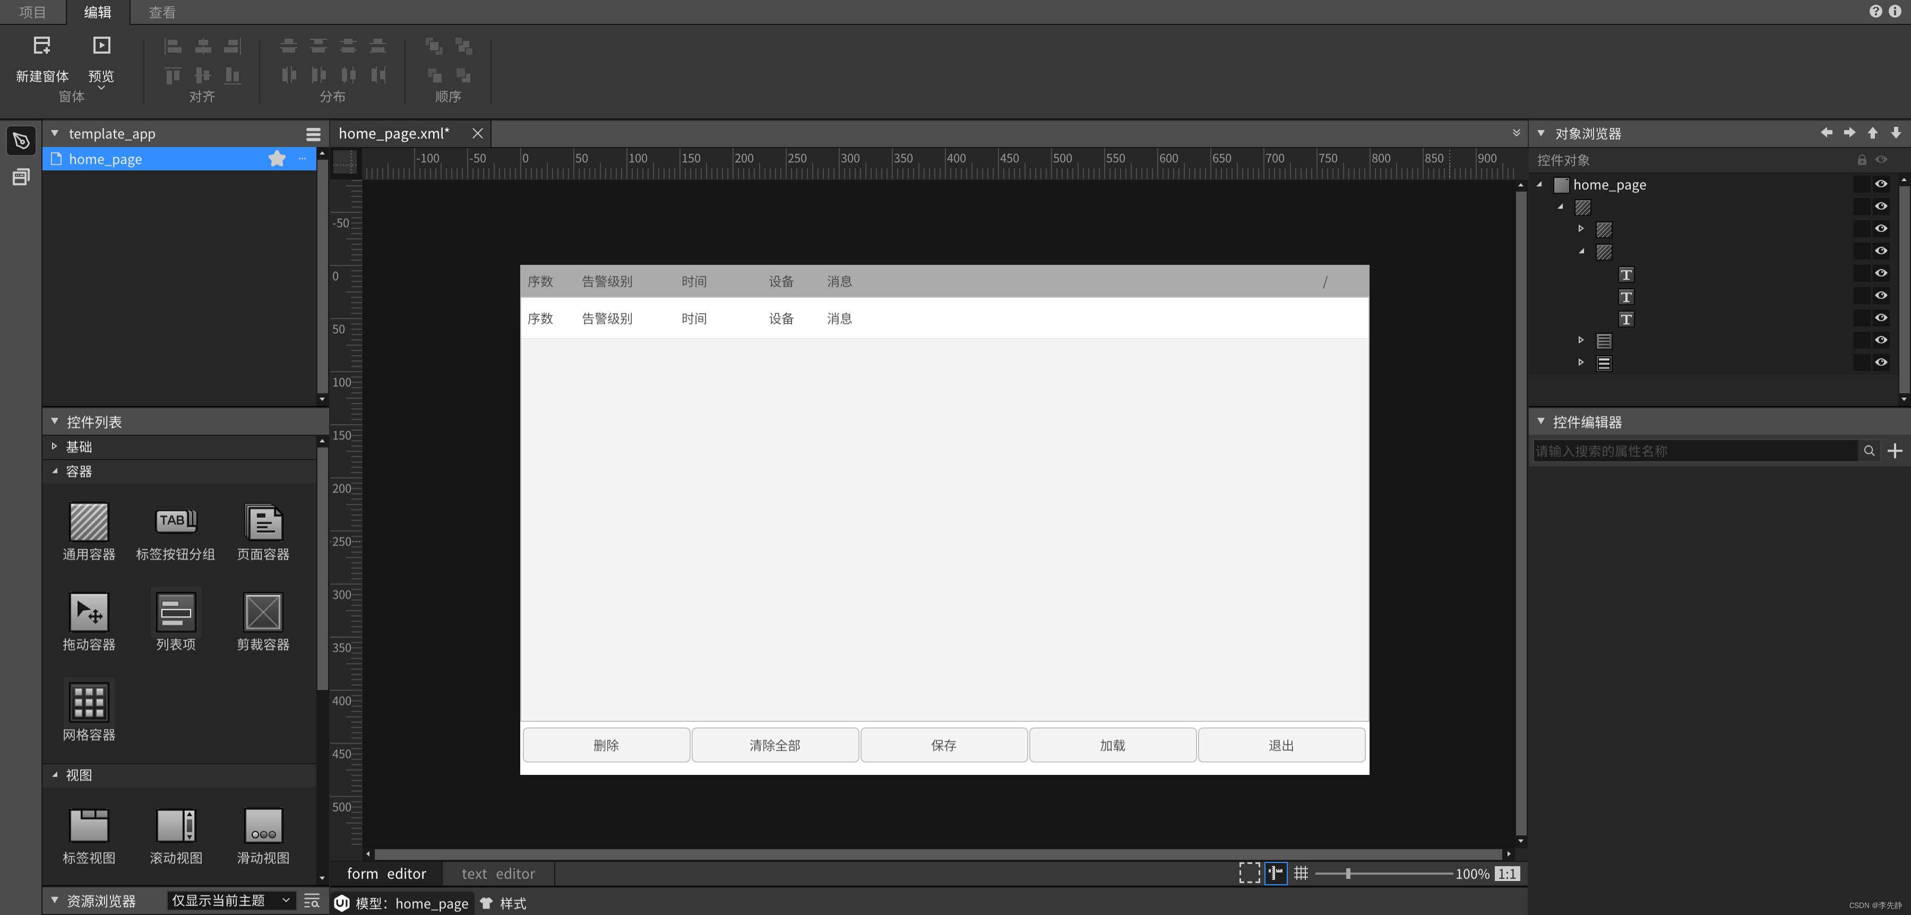Switch to the 项目 tab
Viewport: 1911px width, 915px height.
[x=32, y=12]
